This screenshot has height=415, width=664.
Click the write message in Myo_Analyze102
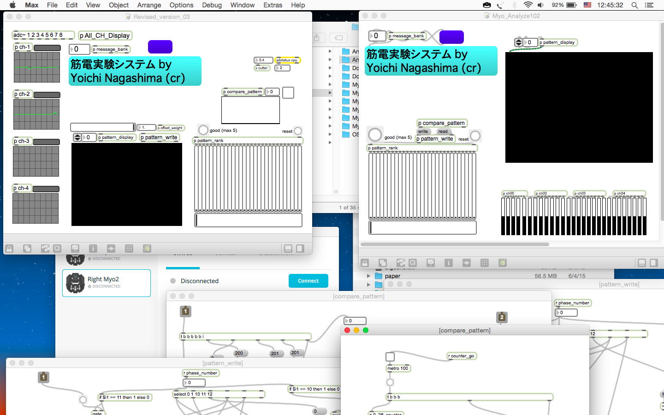[423, 131]
